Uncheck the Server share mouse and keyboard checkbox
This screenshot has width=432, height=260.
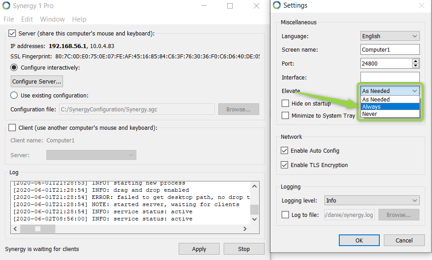[x=12, y=34]
